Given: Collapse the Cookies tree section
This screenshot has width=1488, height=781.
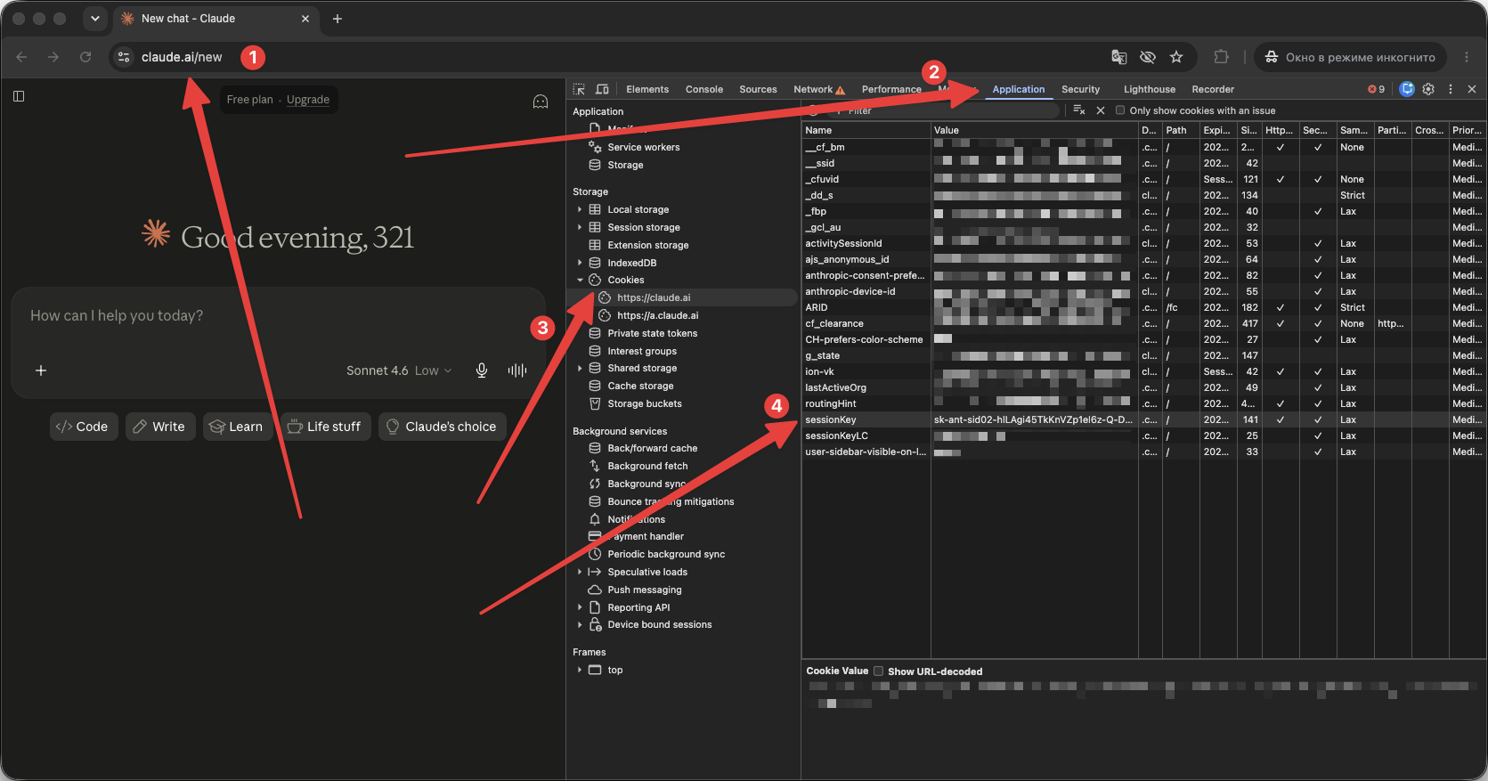Looking at the screenshot, I should pyautogui.click(x=580, y=280).
